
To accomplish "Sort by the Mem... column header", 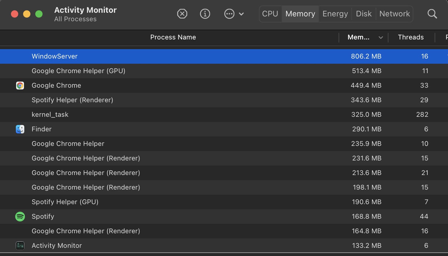I will (x=359, y=37).
